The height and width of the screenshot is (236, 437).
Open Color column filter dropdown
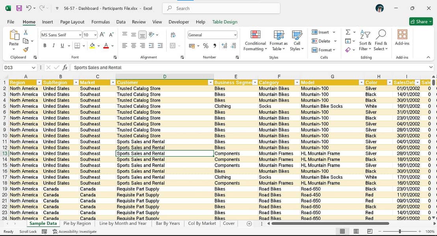pos(390,83)
